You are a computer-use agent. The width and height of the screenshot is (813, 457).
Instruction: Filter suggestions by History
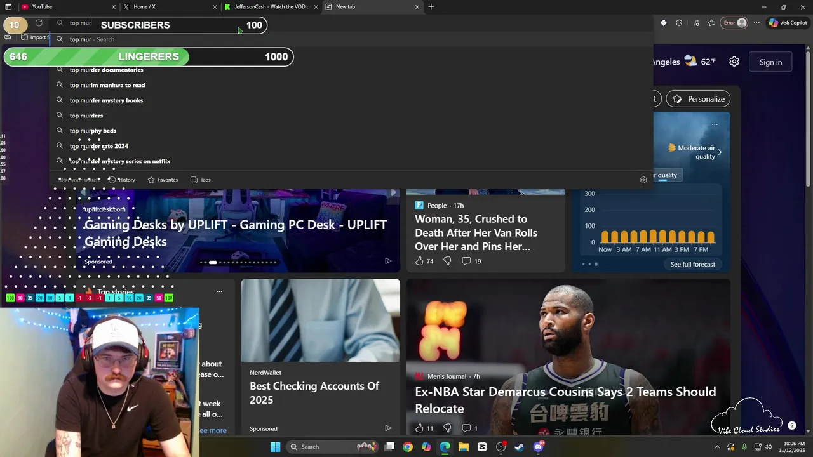(122, 180)
